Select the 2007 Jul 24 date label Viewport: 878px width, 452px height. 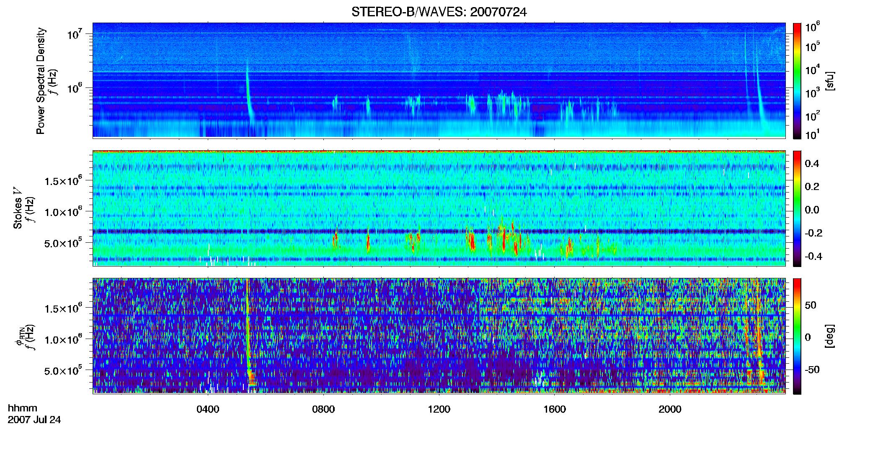tap(34, 419)
